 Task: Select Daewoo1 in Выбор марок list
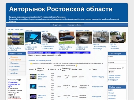click(x=112, y=99)
